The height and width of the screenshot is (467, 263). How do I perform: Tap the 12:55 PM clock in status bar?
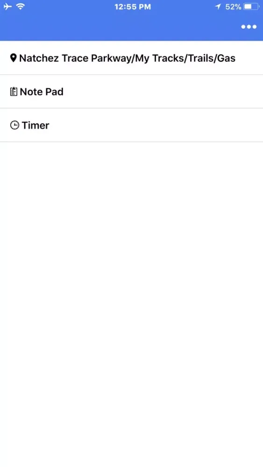(x=133, y=7)
